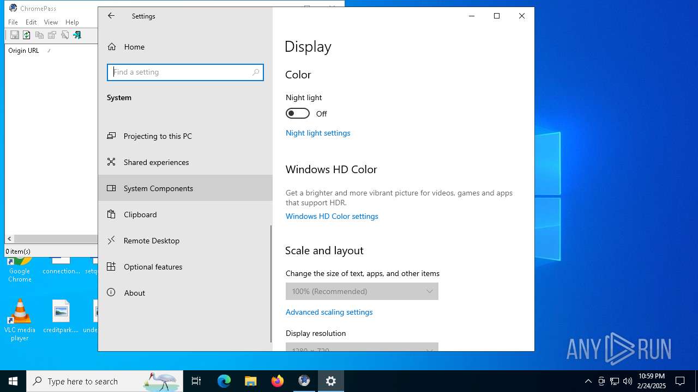Show hidden system tray icons

point(588,381)
